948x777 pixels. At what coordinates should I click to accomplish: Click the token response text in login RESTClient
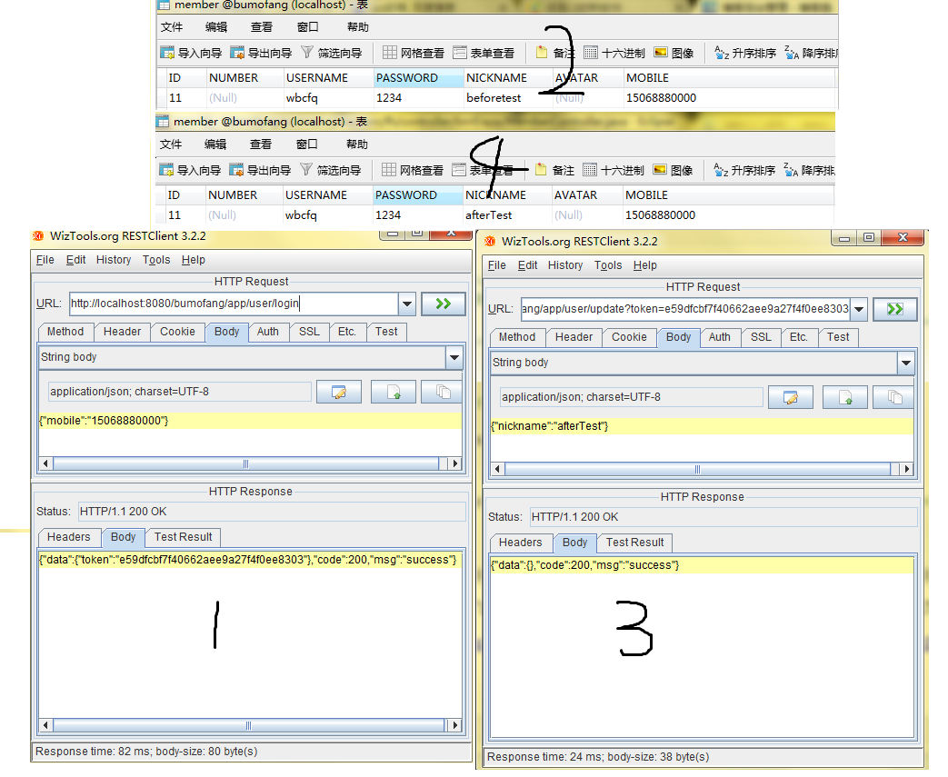tap(248, 560)
